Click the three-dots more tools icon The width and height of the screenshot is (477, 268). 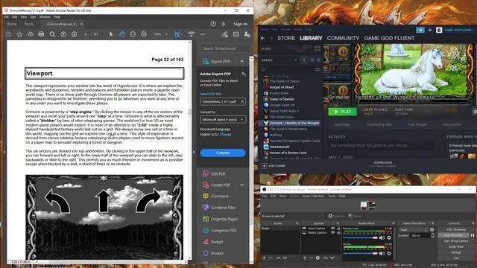202,34
